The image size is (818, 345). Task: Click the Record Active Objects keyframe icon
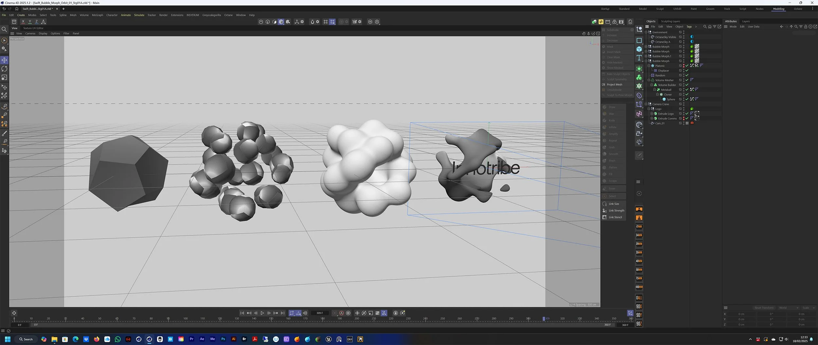pyautogui.click(x=334, y=313)
